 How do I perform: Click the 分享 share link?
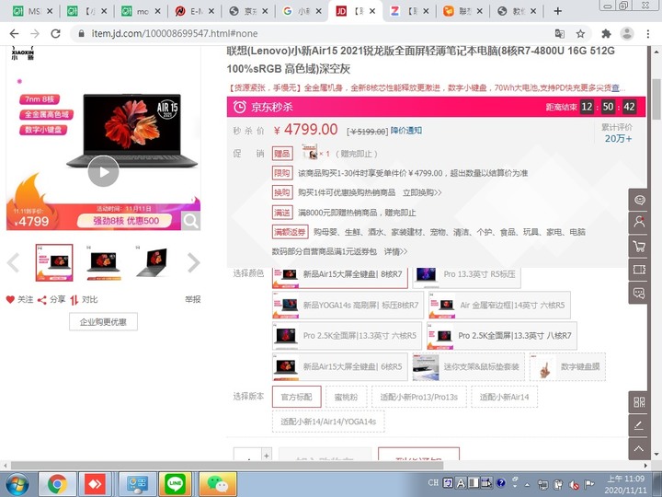(x=51, y=300)
